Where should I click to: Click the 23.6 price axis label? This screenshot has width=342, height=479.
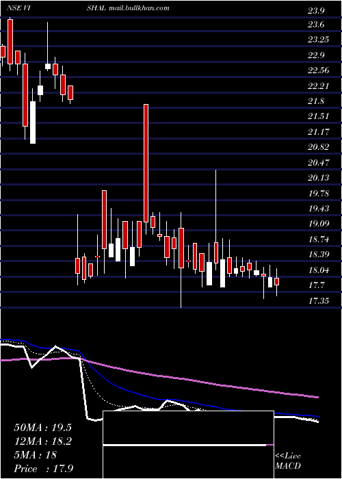[316, 25]
